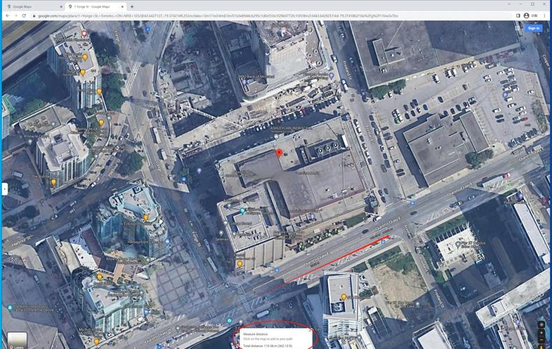This screenshot has width=552, height=349.
Task: Select the teal pin on the lower building
Action: [x=242, y=211]
